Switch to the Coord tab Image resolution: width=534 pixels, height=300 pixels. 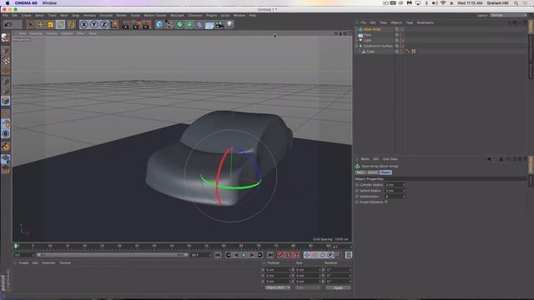pos(372,172)
